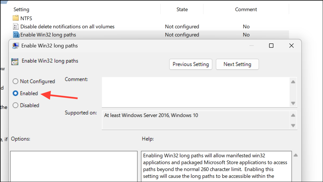This screenshot has height=182, width=323.
Task: Click the Enable Win32 long paths setting icon
Action: click(x=16, y=35)
